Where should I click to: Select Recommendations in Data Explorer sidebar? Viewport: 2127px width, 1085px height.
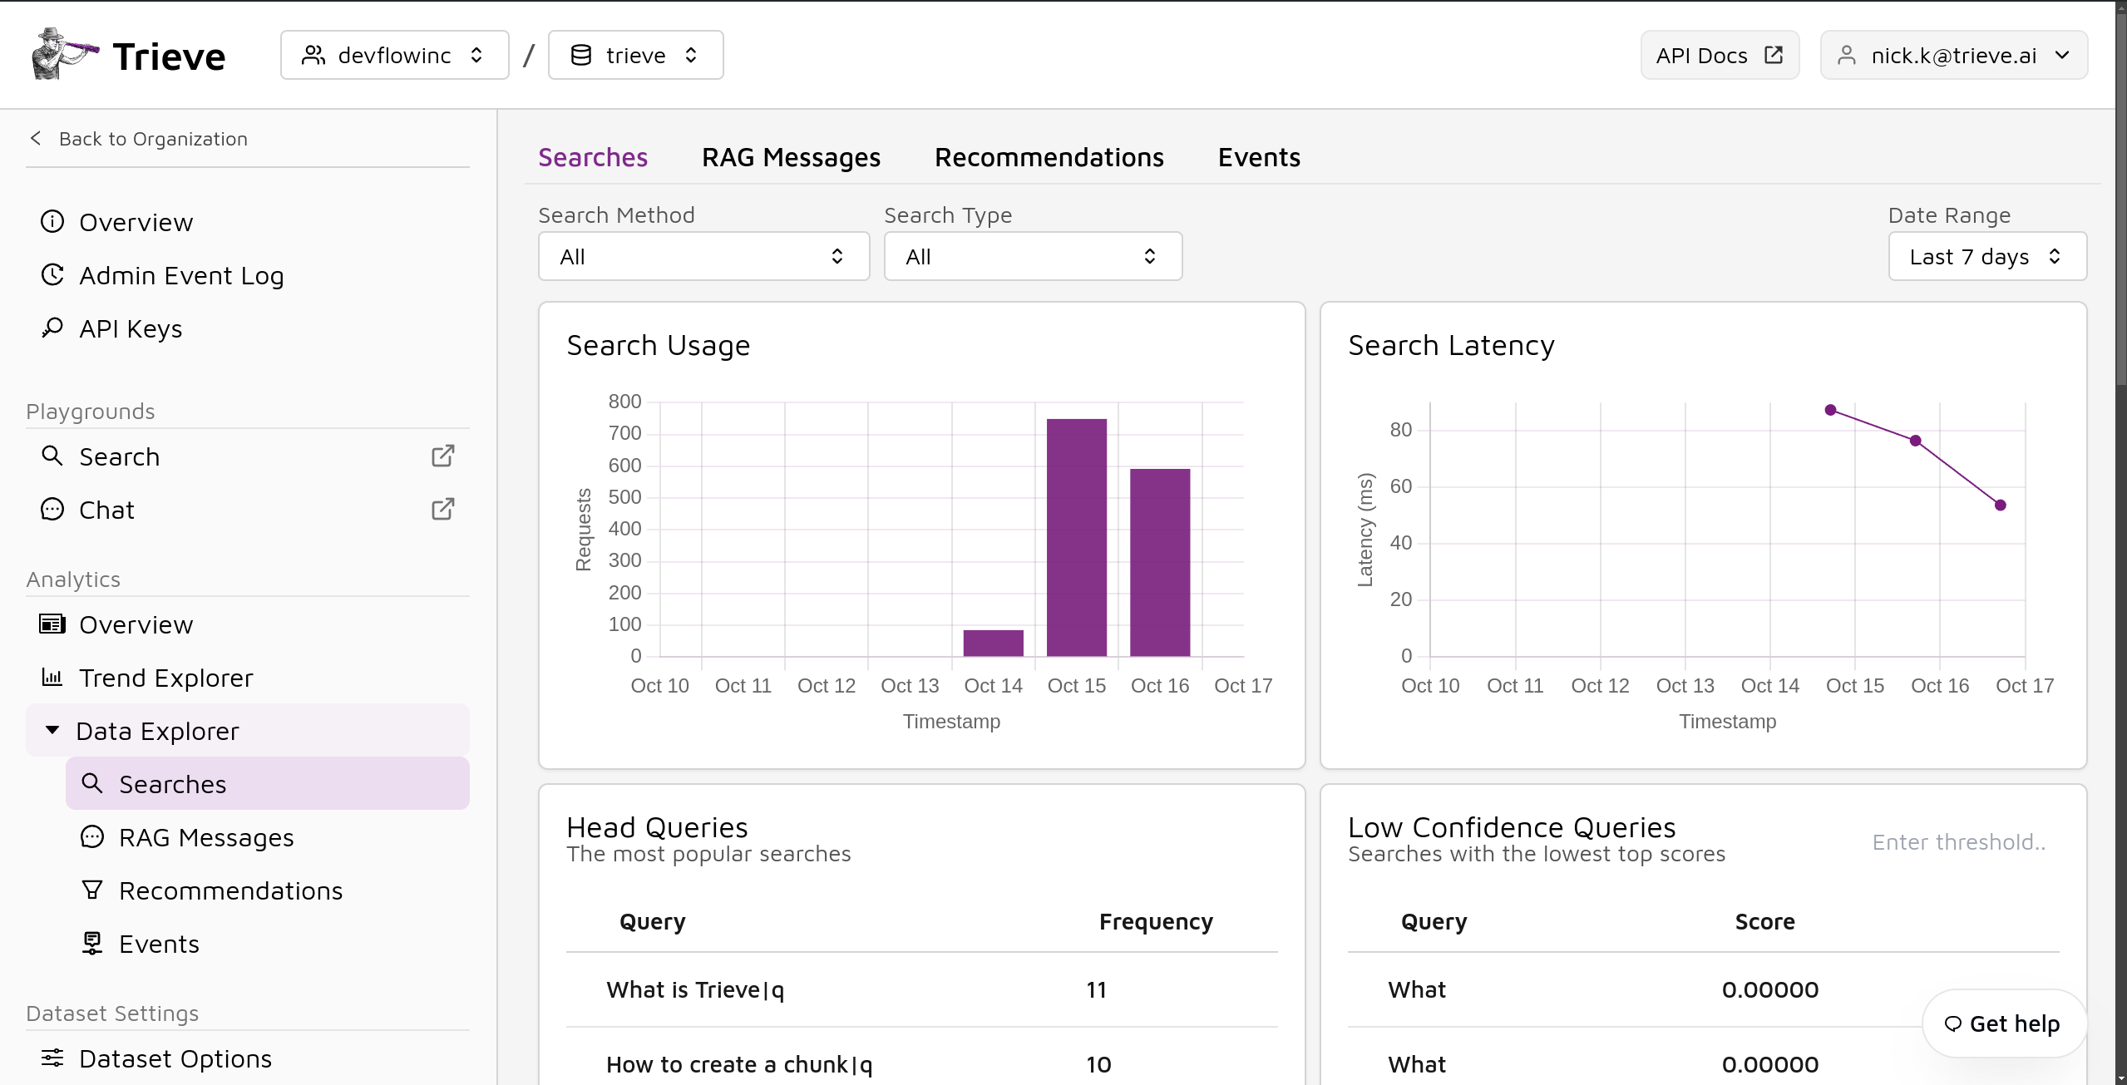[x=268, y=890]
